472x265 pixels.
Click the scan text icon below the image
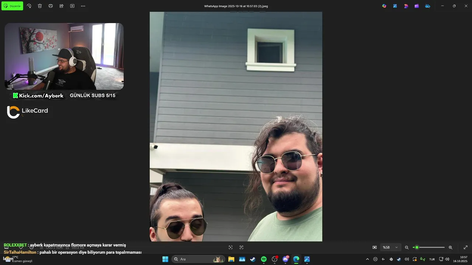pyautogui.click(x=242, y=247)
